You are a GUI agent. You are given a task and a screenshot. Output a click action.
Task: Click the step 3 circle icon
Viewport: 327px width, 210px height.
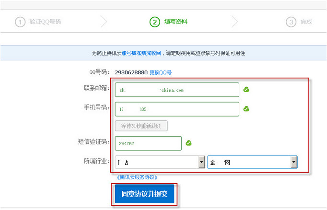click(x=291, y=22)
